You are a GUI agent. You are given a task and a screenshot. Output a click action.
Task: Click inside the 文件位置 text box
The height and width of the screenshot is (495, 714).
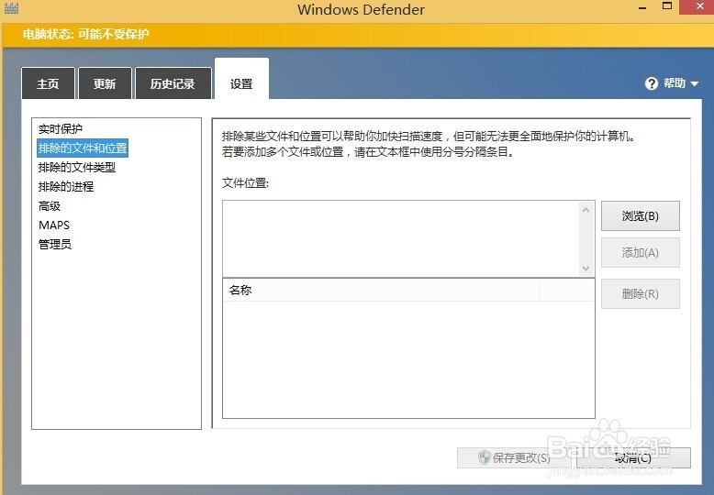[401, 238]
